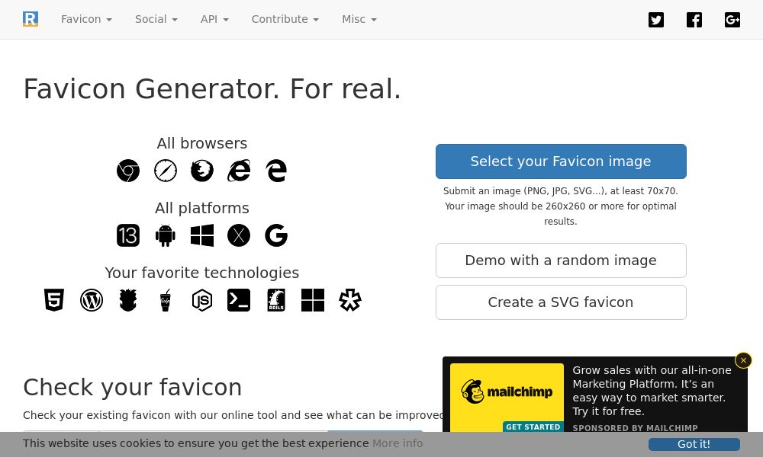This screenshot has height=457, width=763.
Task: Click the Node.js technology icon
Action: [x=202, y=300]
